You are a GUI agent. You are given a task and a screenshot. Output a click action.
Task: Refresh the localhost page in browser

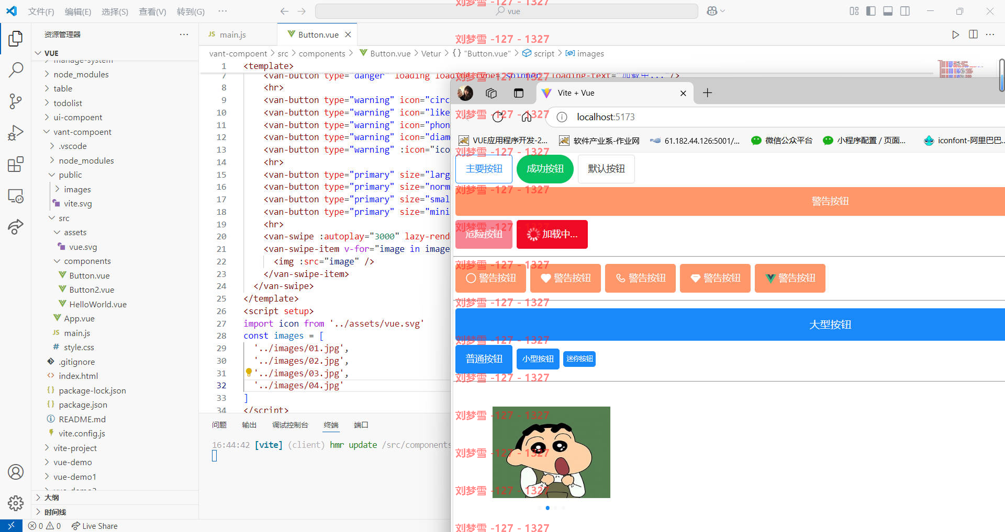(x=498, y=117)
